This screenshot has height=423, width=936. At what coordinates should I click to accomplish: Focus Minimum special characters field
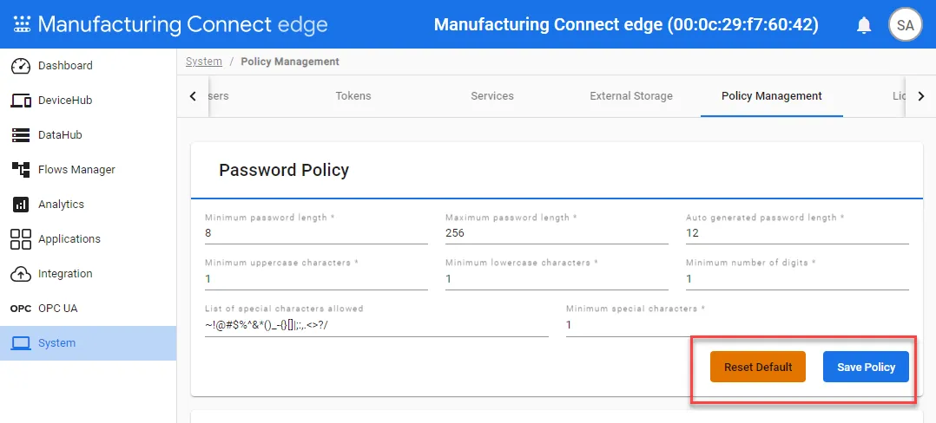click(x=737, y=325)
